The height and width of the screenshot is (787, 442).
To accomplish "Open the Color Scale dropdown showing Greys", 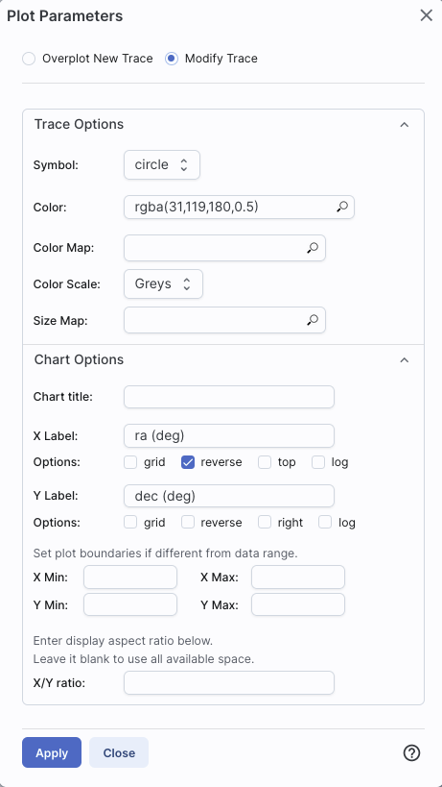I will click(164, 284).
